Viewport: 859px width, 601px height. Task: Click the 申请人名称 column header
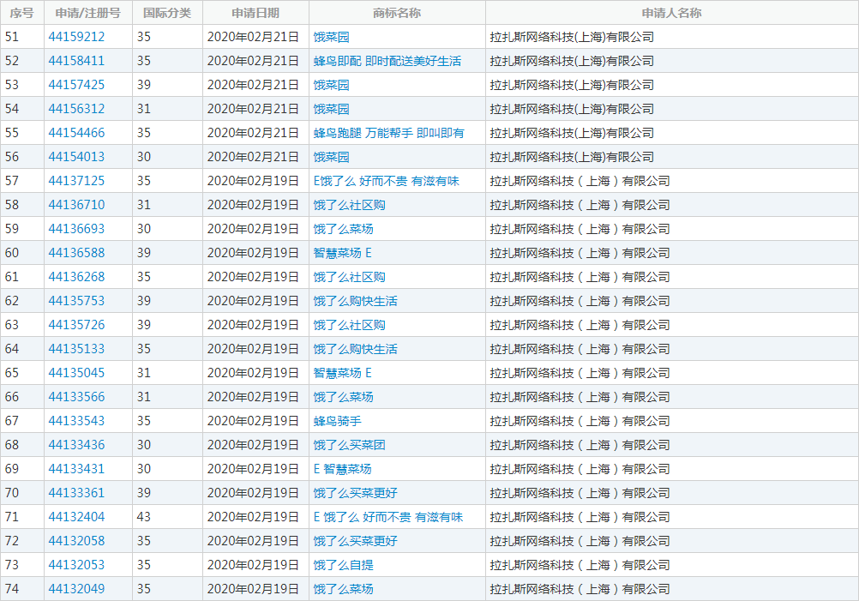click(x=671, y=13)
